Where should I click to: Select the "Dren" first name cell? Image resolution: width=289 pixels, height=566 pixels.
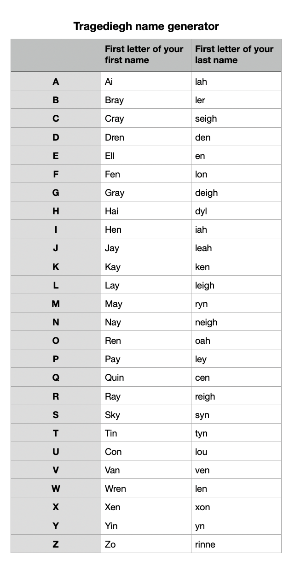click(115, 137)
